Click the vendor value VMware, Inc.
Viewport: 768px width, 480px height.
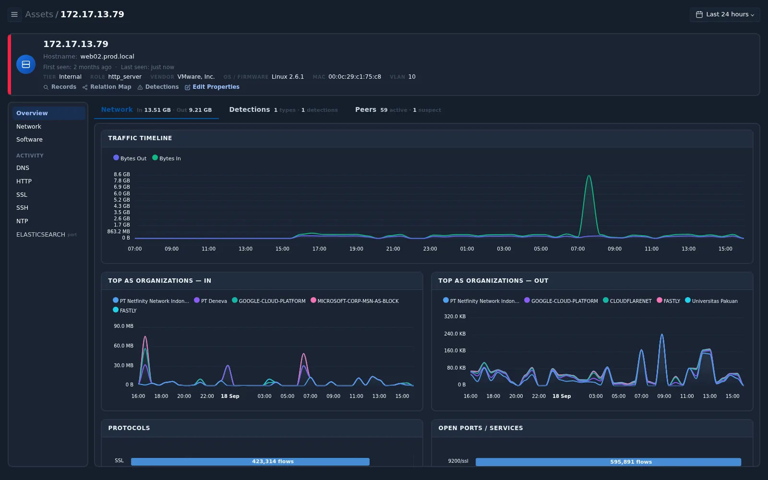[196, 77]
